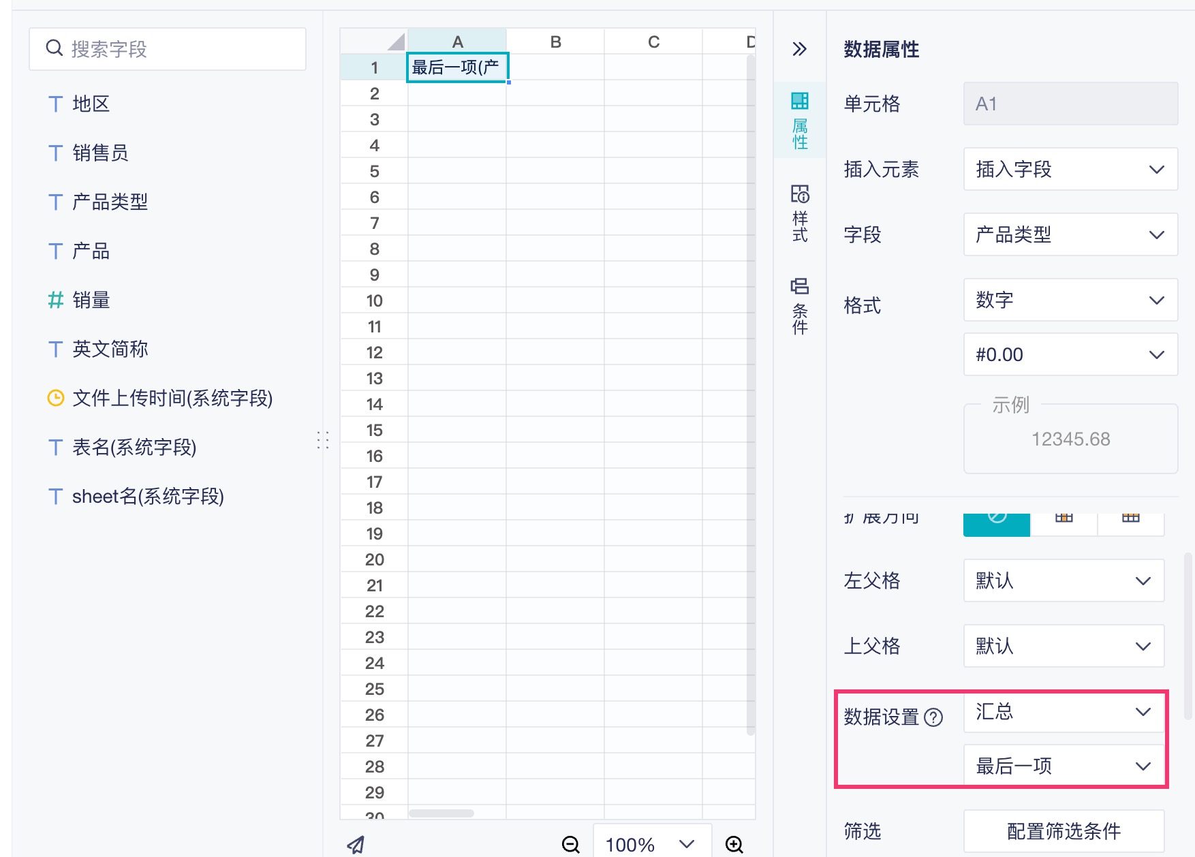
Task: Select the 销售员 field in the list
Action: [x=100, y=153]
